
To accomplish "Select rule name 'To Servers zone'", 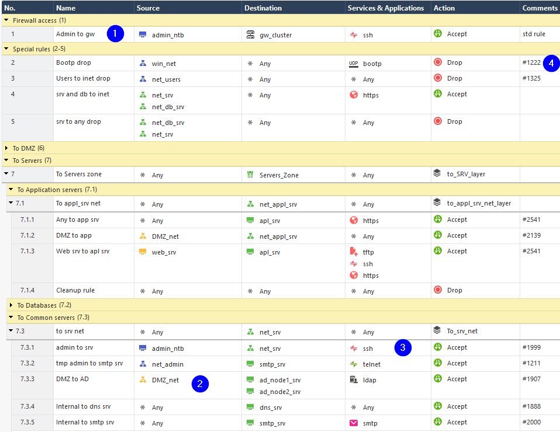I will [x=78, y=174].
